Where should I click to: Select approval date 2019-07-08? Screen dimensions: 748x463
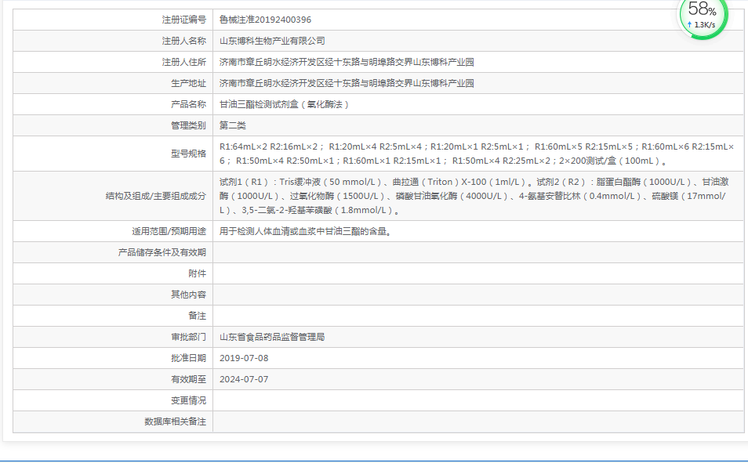coord(245,357)
